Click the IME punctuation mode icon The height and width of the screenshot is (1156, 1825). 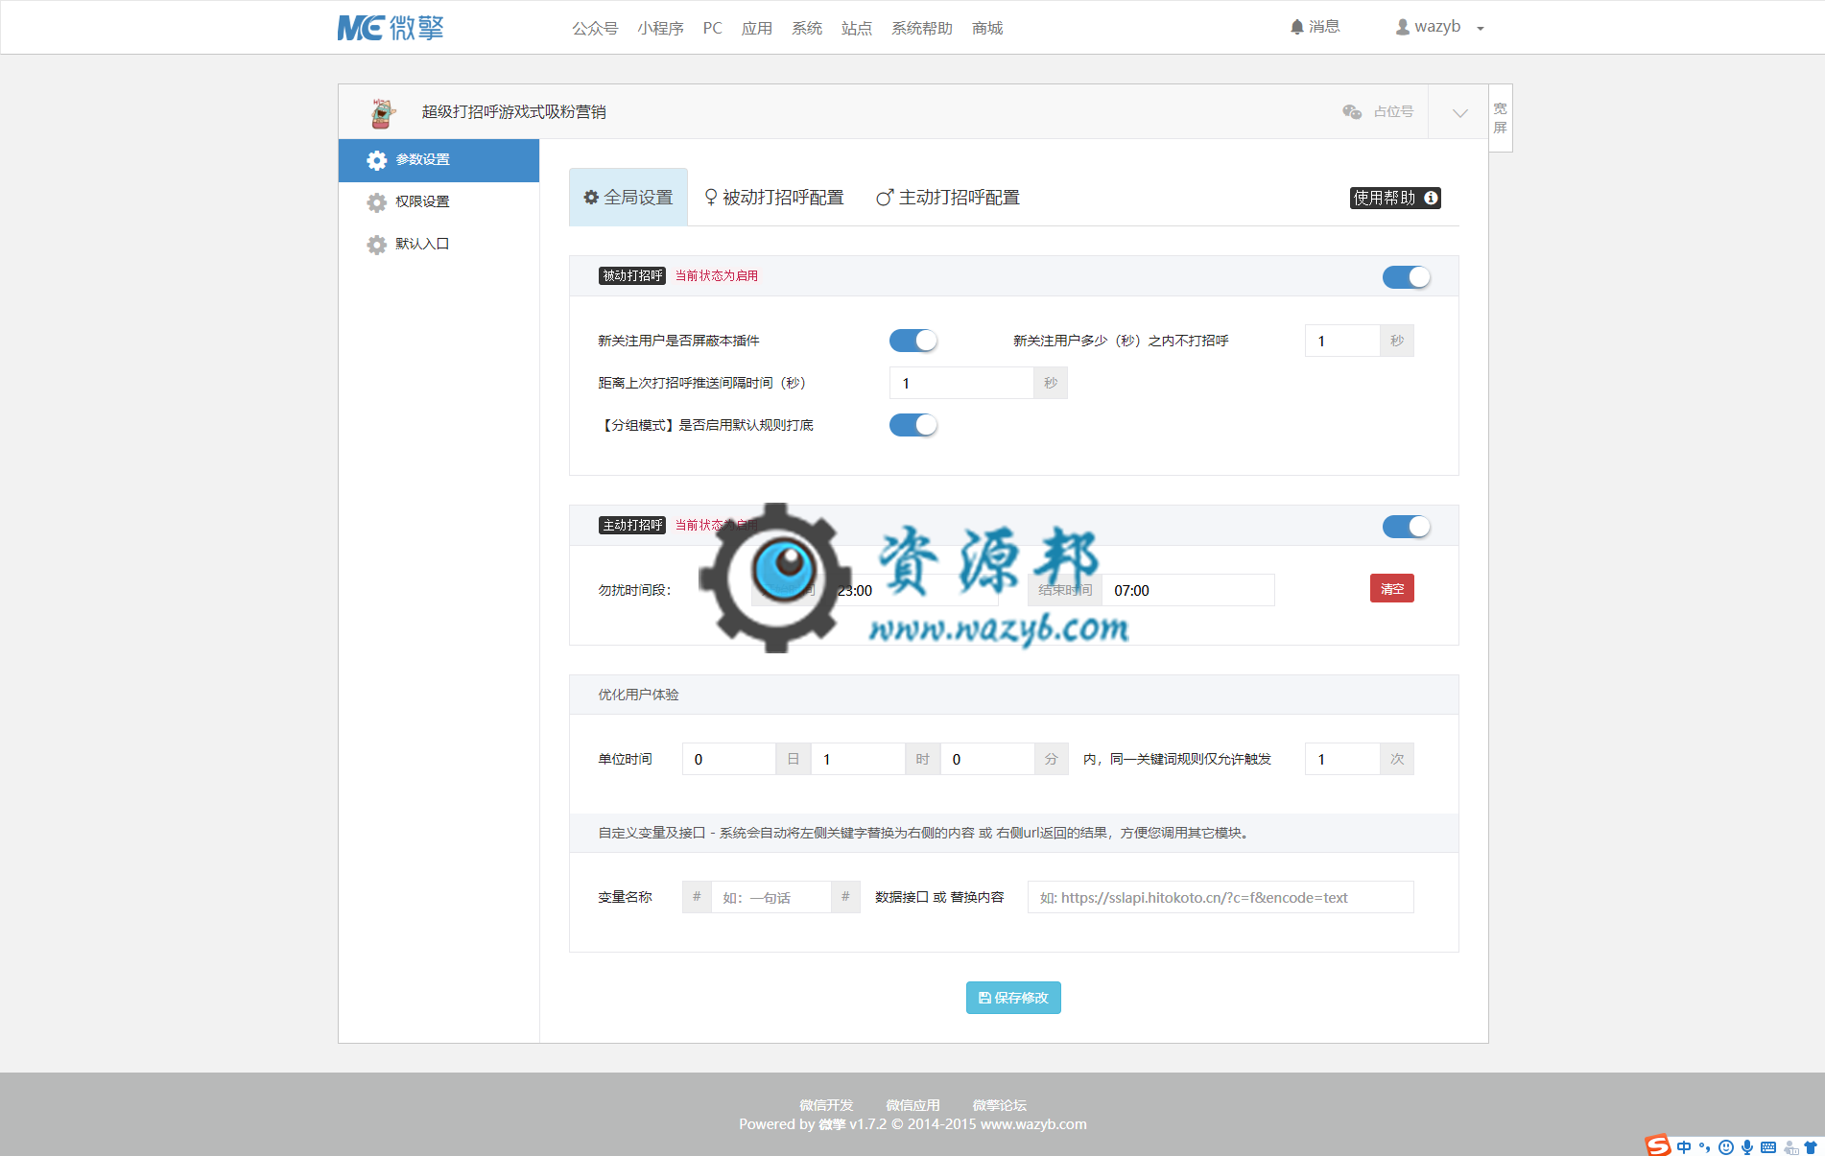click(1704, 1147)
